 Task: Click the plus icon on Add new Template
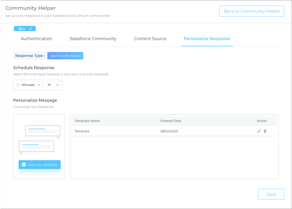pyautogui.click(x=24, y=165)
